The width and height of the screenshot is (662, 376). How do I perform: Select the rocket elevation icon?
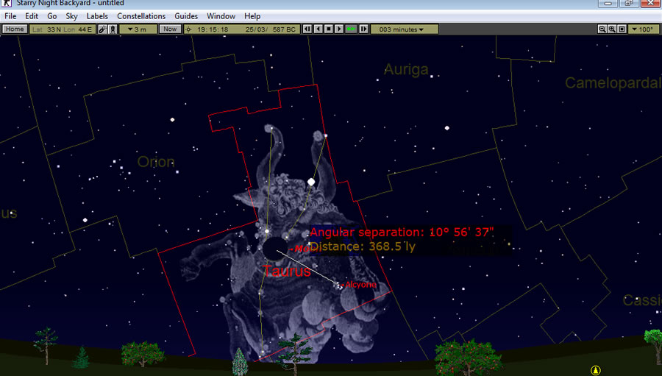click(x=113, y=29)
